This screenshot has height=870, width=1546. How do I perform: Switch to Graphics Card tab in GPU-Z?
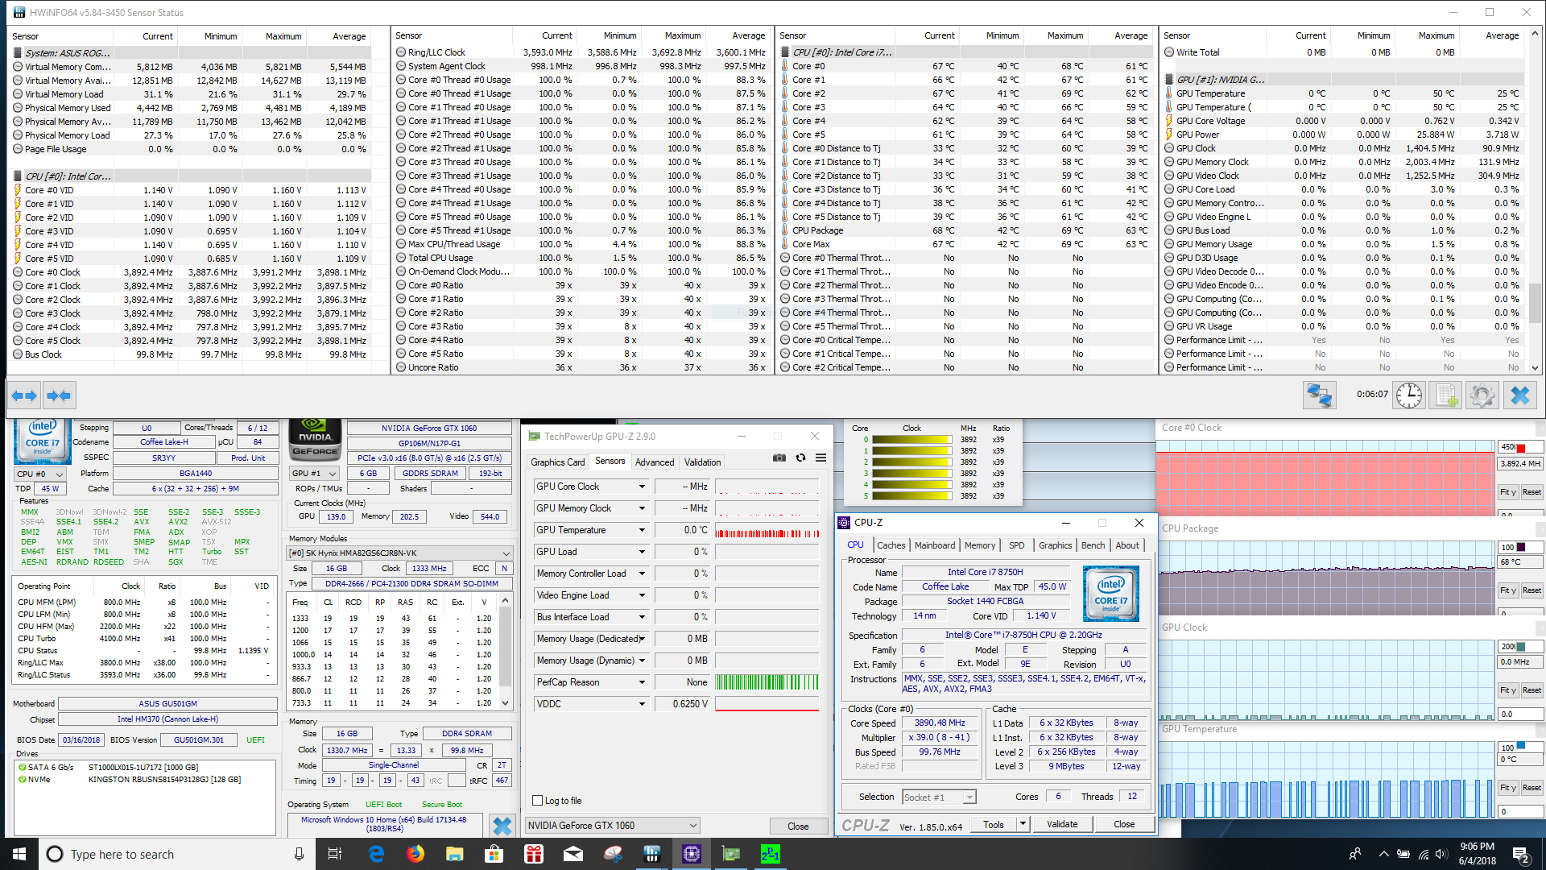(x=558, y=462)
